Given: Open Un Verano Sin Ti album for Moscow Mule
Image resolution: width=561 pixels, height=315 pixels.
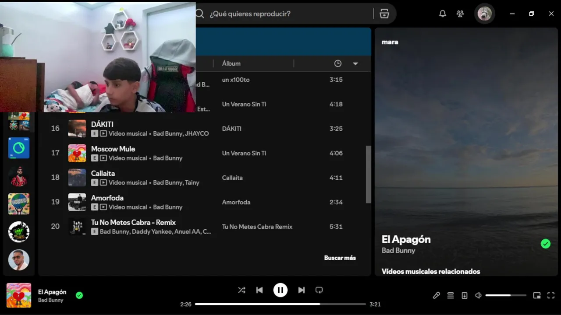Looking at the screenshot, I should (x=244, y=153).
